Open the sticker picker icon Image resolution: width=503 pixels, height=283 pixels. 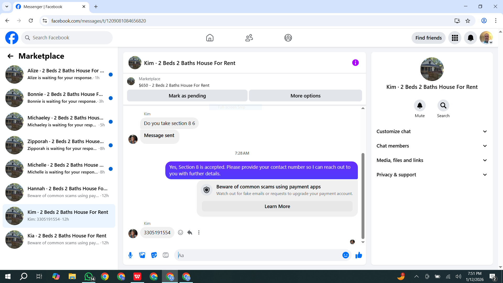point(154,255)
